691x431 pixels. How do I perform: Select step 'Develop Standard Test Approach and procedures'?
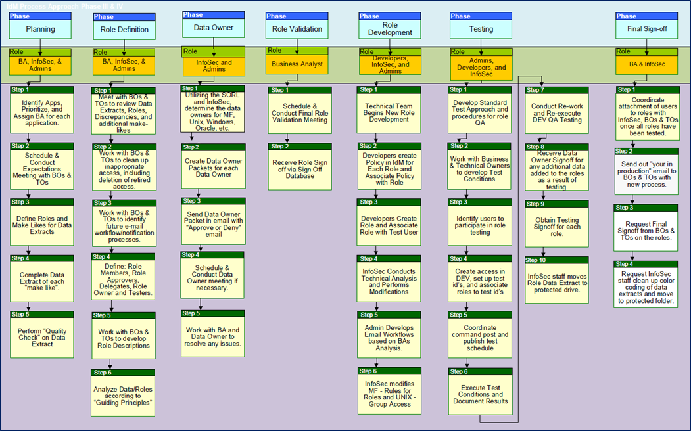click(x=481, y=112)
